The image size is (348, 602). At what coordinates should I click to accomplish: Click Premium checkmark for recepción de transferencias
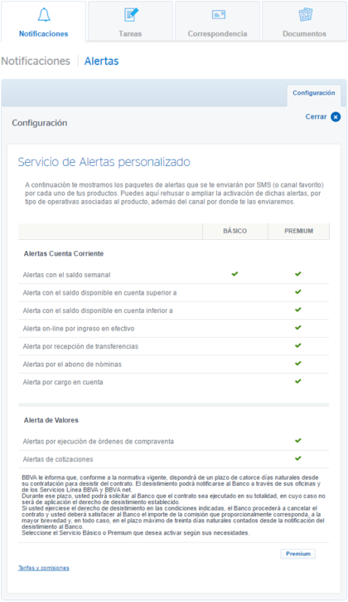click(x=297, y=345)
